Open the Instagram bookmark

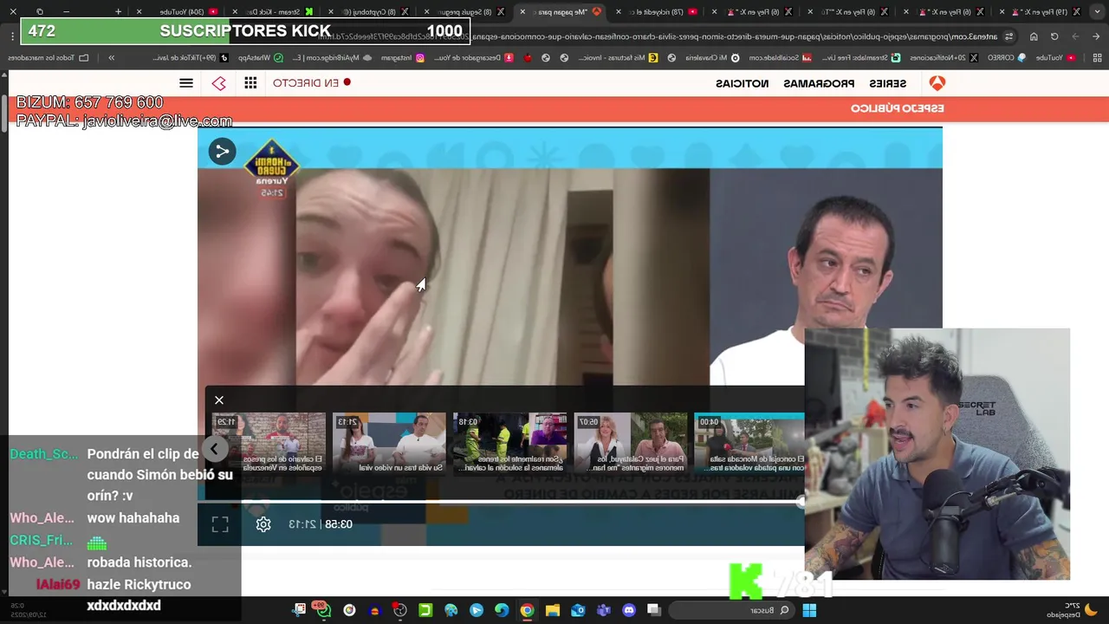[402, 57]
